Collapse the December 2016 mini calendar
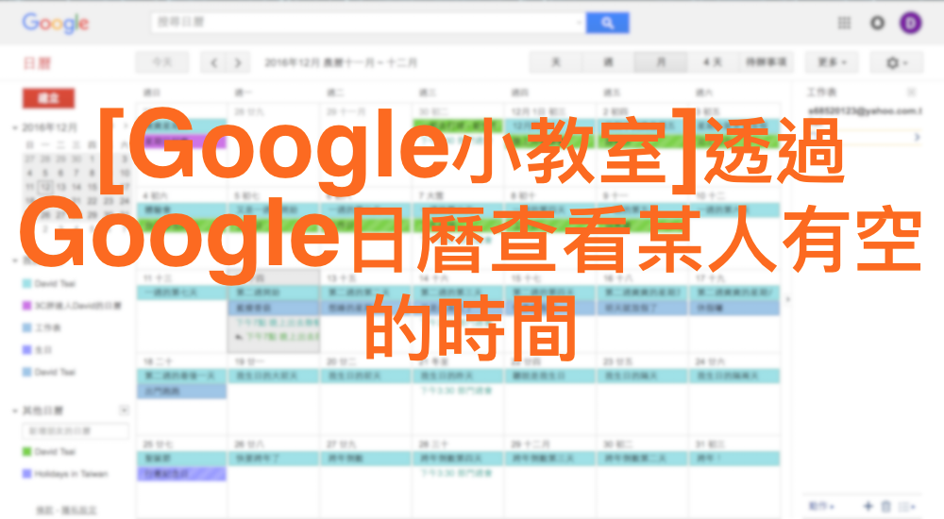The height and width of the screenshot is (519, 944). 14,127
